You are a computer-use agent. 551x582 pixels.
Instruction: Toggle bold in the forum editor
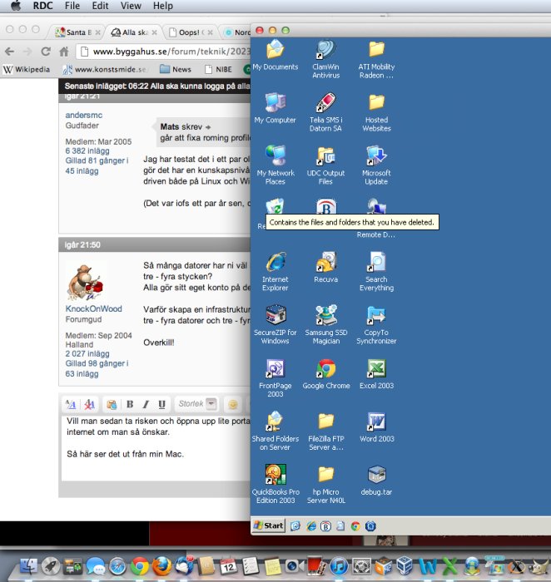click(x=130, y=404)
